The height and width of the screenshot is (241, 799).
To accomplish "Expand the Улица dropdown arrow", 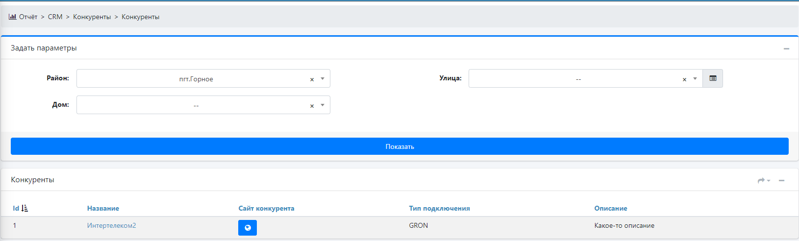I will [695, 79].
